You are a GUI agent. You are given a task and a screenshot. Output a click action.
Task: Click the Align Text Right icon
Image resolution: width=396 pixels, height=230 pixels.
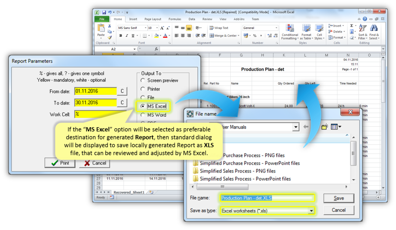pos(189,36)
